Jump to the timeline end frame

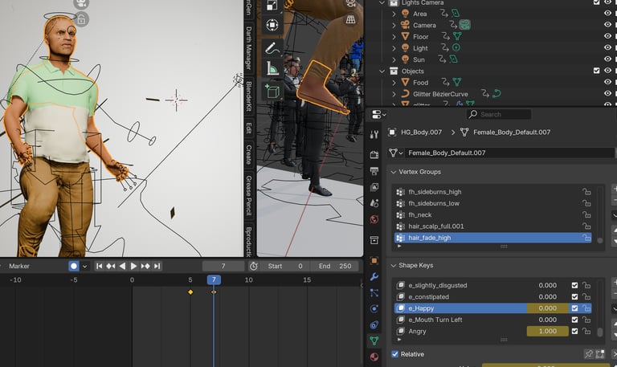click(x=157, y=266)
